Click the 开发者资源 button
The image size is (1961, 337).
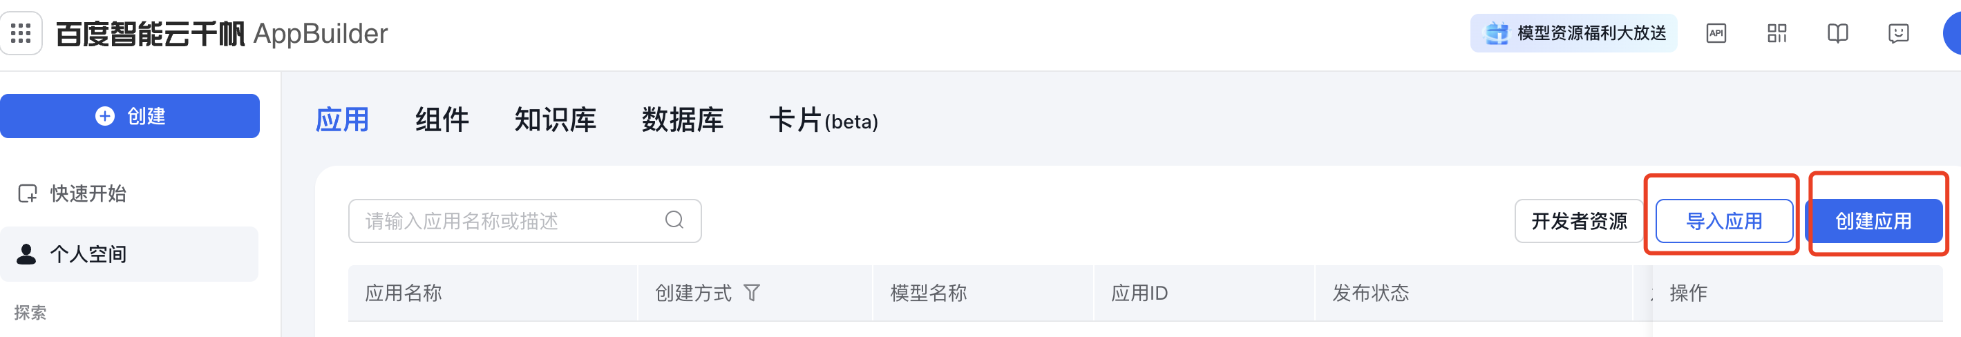[1579, 222]
